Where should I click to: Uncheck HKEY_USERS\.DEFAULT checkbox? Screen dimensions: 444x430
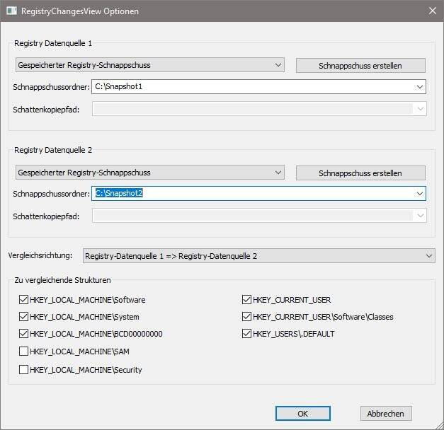(x=246, y=334)
